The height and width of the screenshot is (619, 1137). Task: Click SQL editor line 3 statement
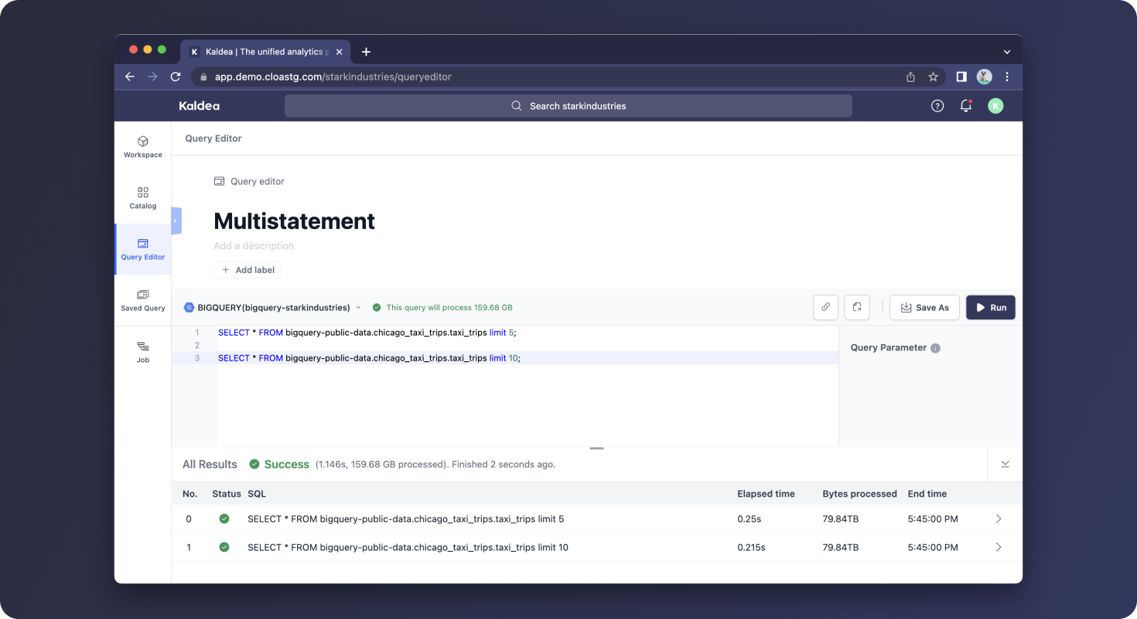369,358
